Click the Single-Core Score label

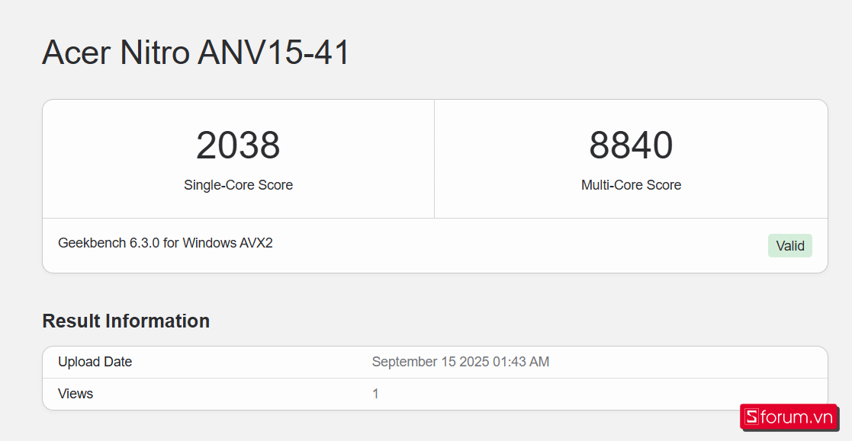(x=238, y=185)
